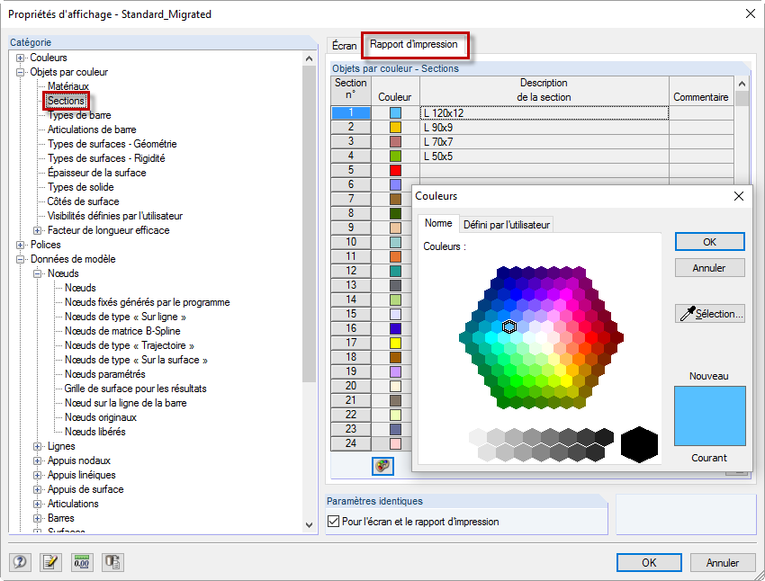Select Nœuds paramétrés tree item
The image size is (765, 581).
pos(105,374)
